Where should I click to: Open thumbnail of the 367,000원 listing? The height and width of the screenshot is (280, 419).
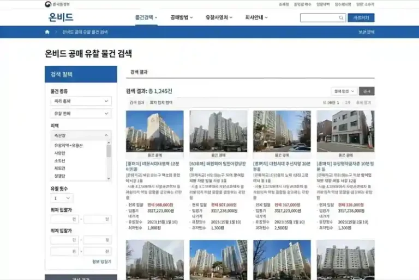click(282, 132)
